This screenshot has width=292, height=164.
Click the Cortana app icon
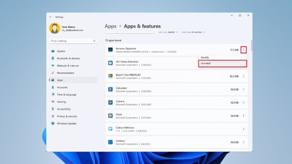[110, 142]
